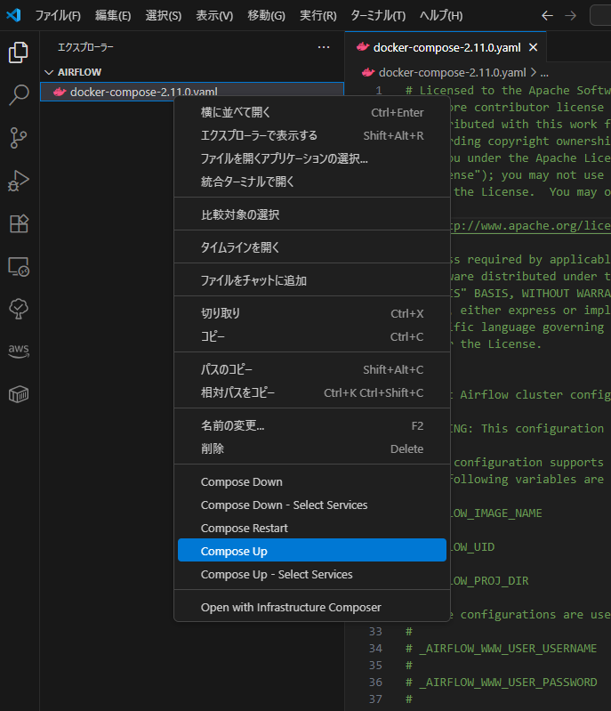Select 横に並べて開く in context menu

(312, 112)
